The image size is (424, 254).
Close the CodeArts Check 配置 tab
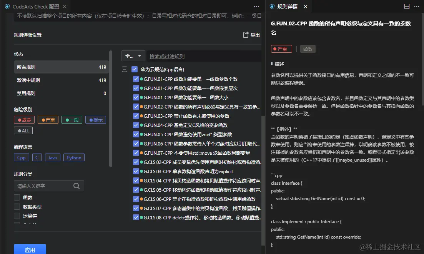pos(64,7)
